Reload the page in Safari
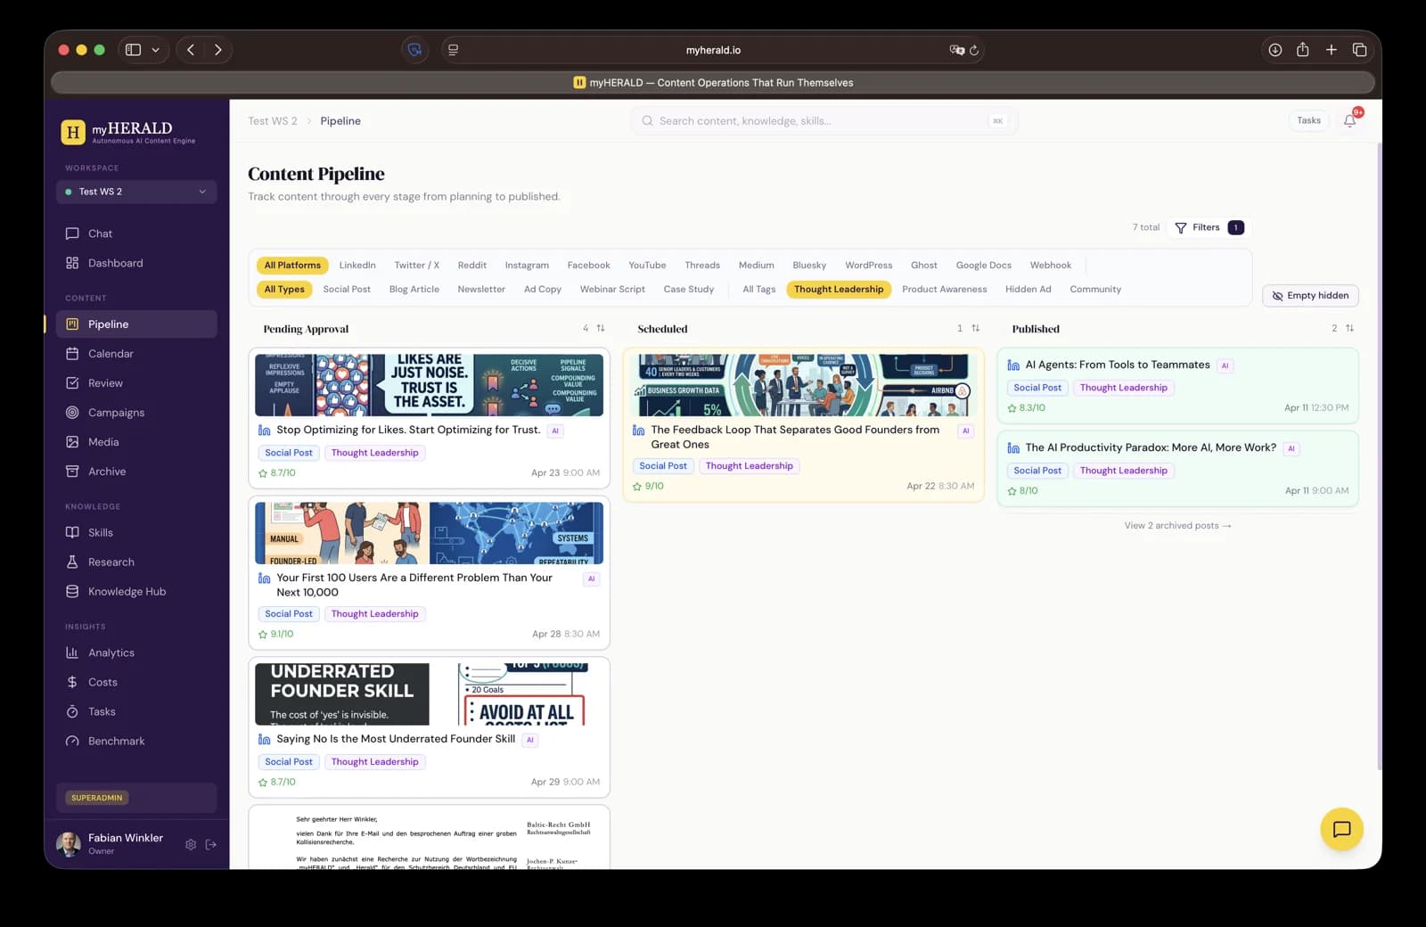1426x927 pixels. tap(974, 51)
